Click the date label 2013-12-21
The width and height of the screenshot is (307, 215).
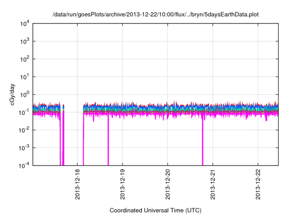click(x=213, y=184)
